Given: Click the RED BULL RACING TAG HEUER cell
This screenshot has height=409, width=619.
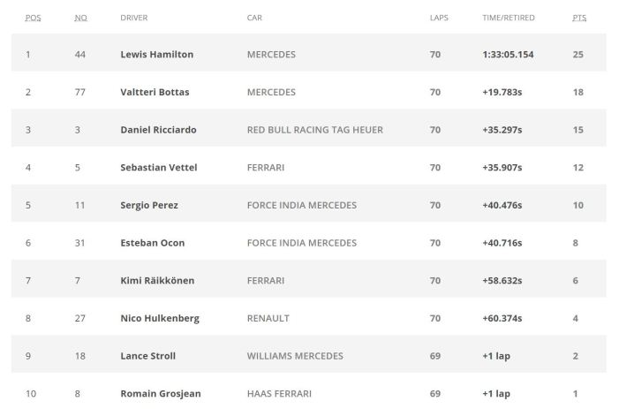Looking at the screenshot, I should (x=315, y=130).
